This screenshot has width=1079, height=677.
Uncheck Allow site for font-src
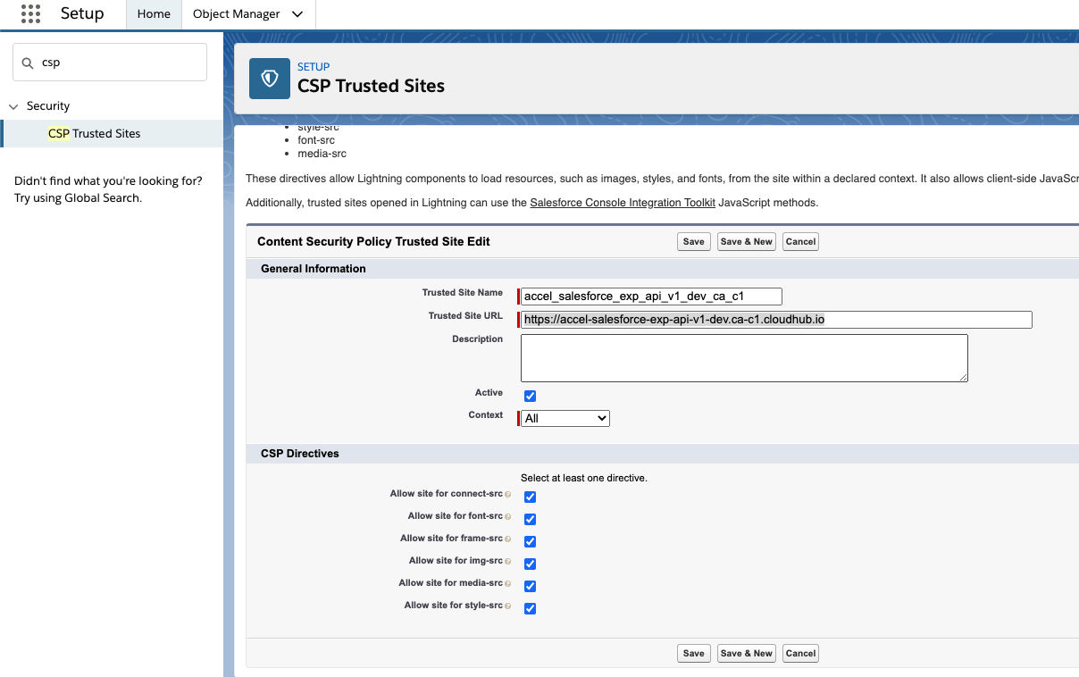click(530, 519)
